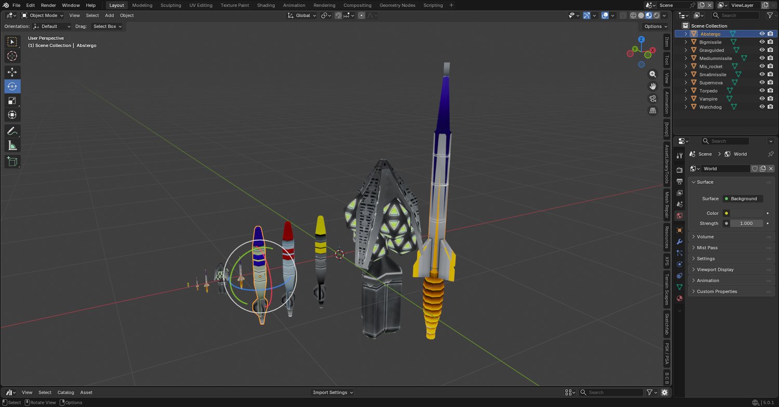
Task: Expand the Viewport Display panel
Action: tap(732, 269)
